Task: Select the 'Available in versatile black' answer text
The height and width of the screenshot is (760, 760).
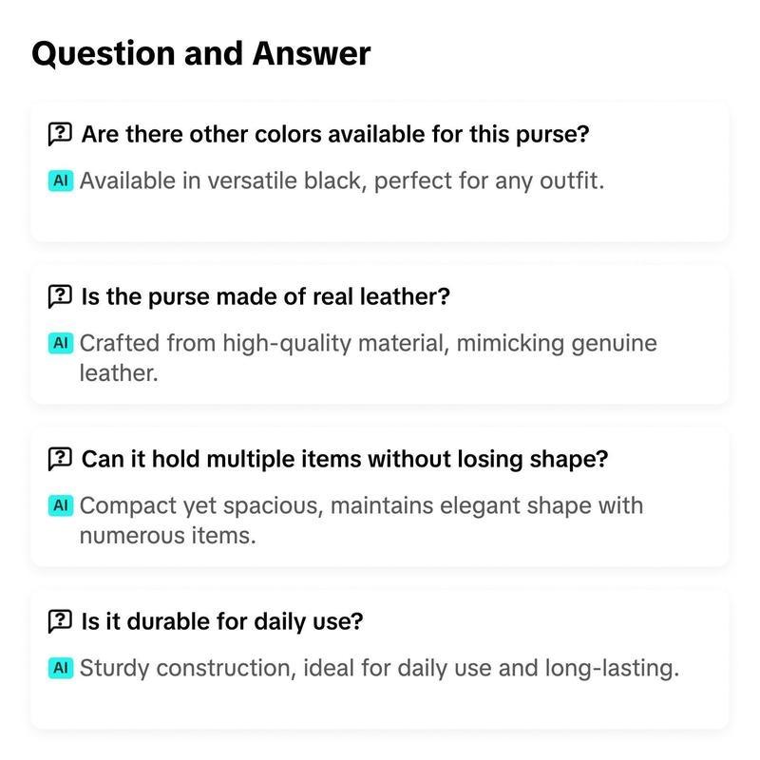Action: click(x=342, y=181)
